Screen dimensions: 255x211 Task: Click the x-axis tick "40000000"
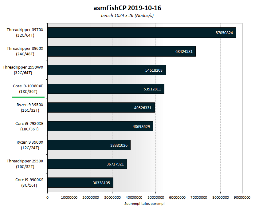134,197
